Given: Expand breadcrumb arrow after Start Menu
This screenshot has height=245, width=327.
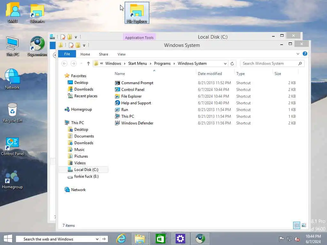Looking at the screenshot, I should (x=150, y=63).
